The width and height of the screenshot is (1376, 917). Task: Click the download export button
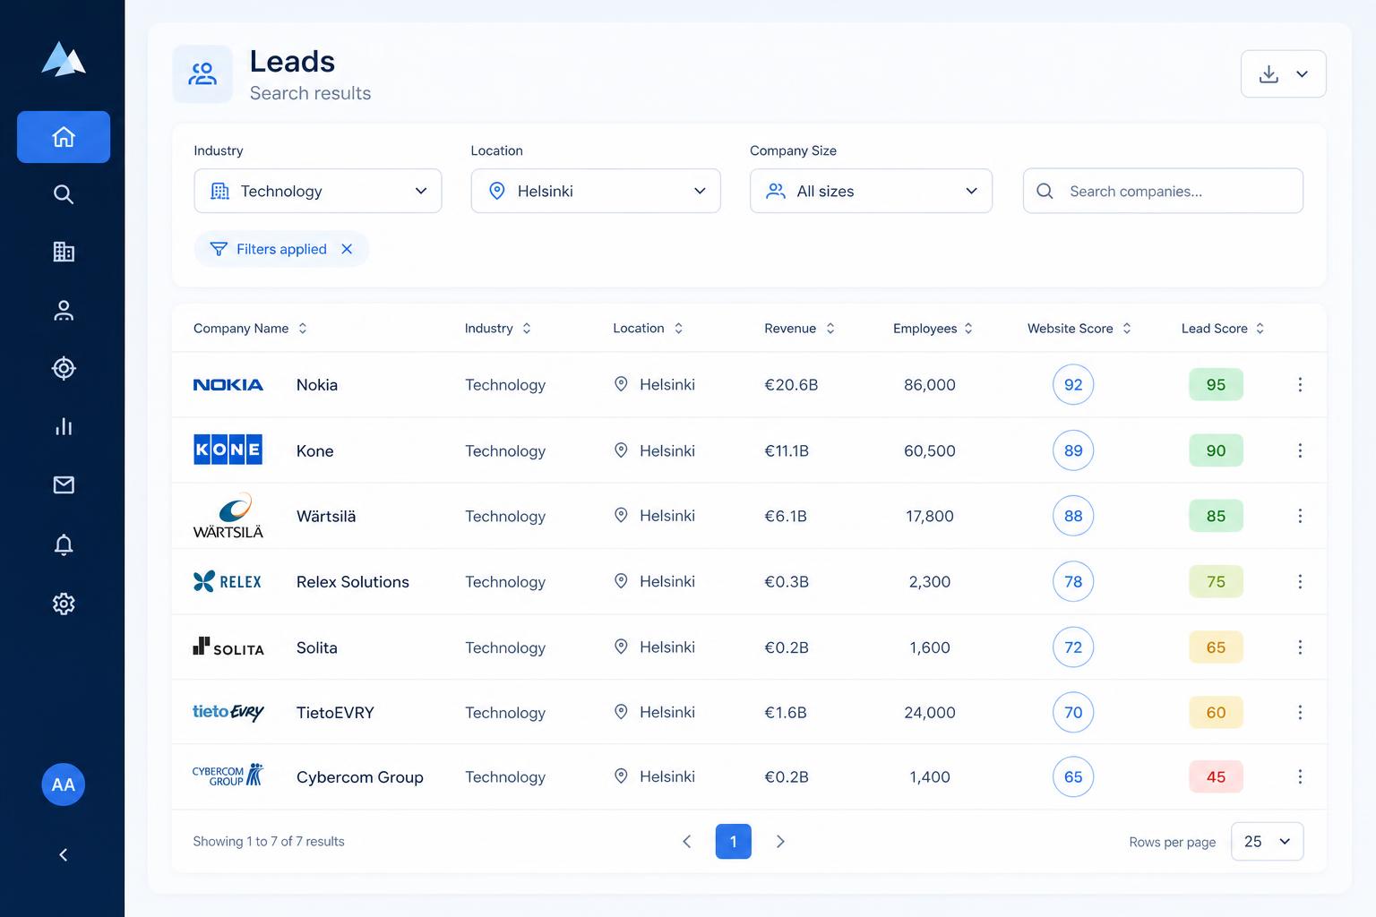[x=1284, y=74]
